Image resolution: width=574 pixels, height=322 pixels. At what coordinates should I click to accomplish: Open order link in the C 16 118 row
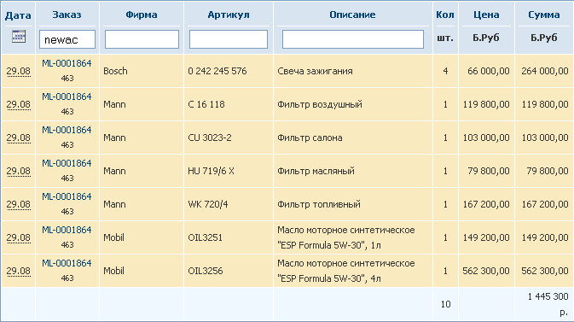point(67,97)
